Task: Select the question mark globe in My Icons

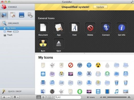Action: pos(80,65)
